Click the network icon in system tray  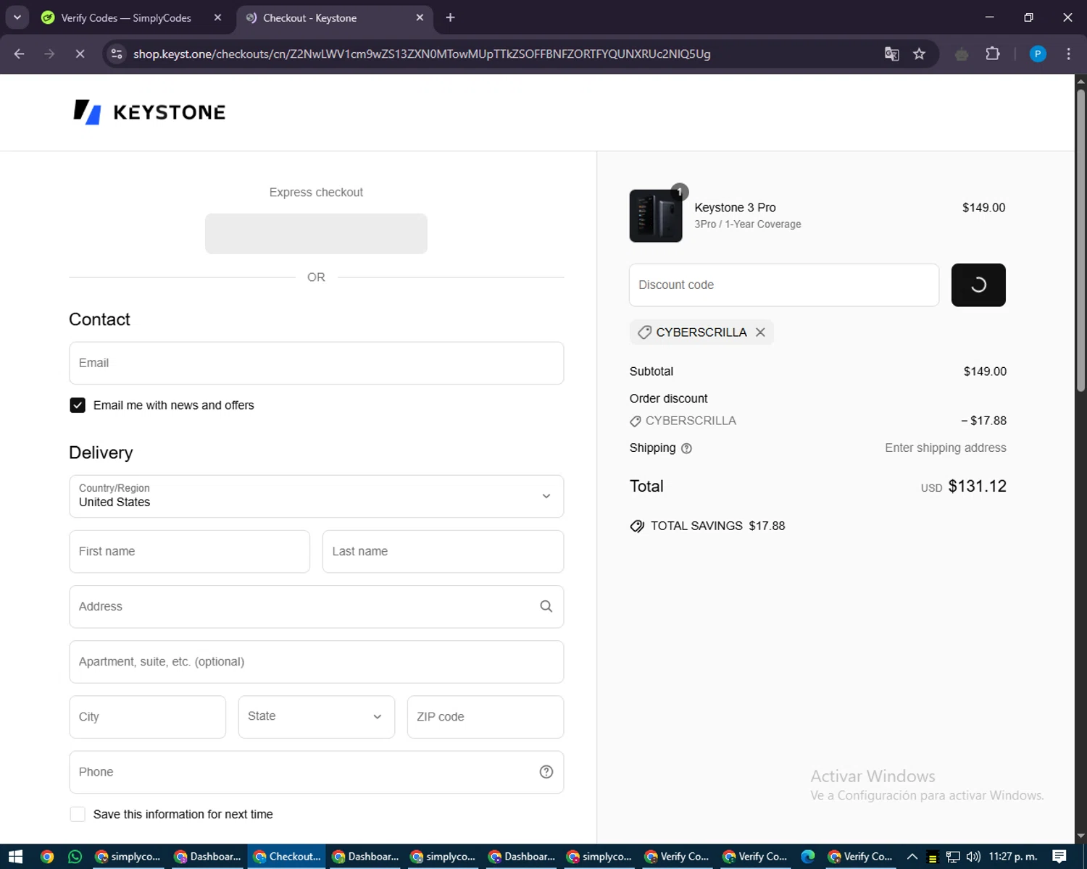953,857
